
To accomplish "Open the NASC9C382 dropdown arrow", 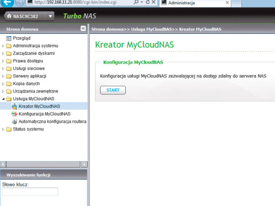I will pos(50,16).
